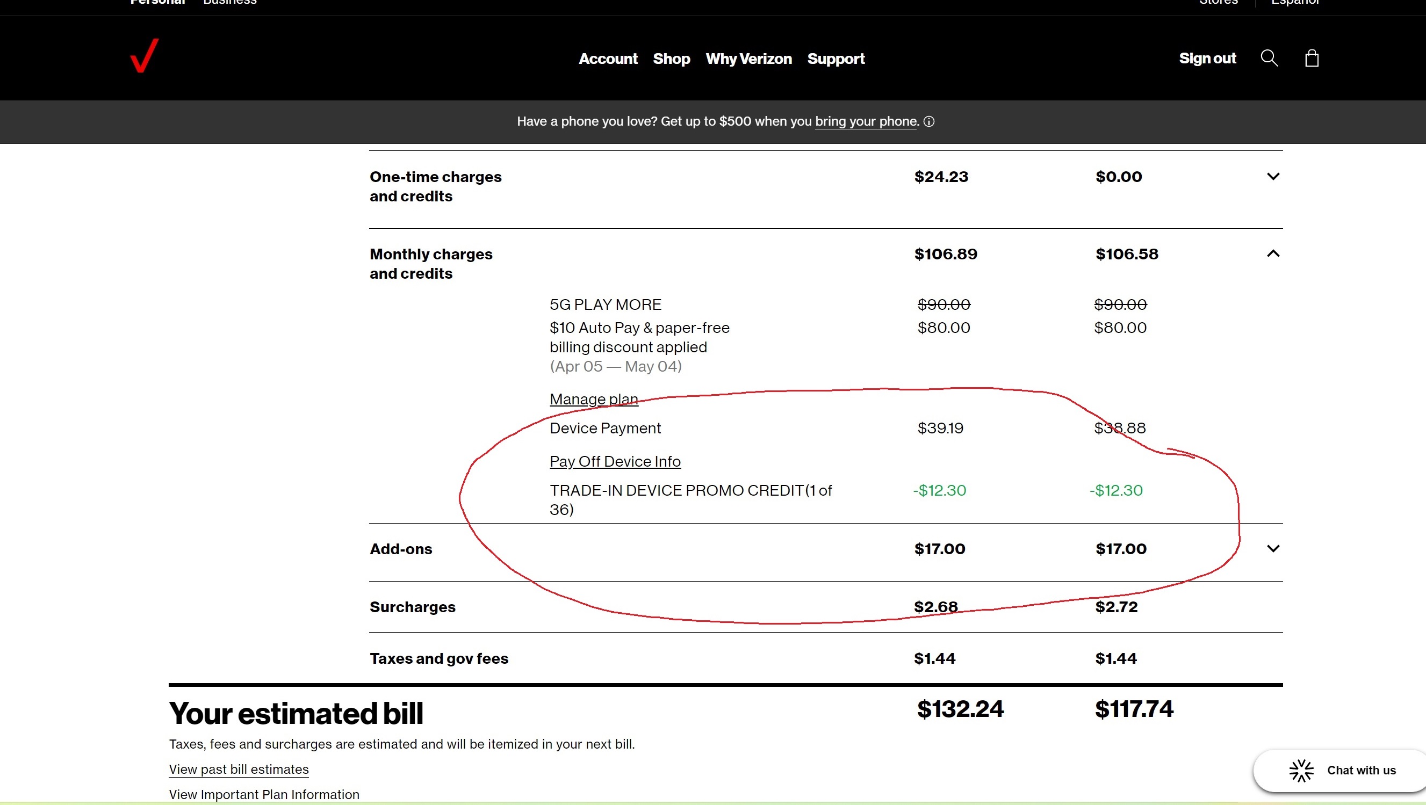Click View past bill estimates
Viewport: 1426px width, 805px height.
(238, 769)
